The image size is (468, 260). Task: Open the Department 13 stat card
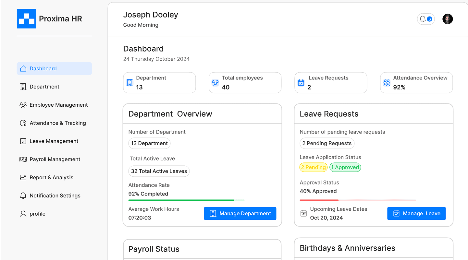pyautogui.click(x=159, y=83)
